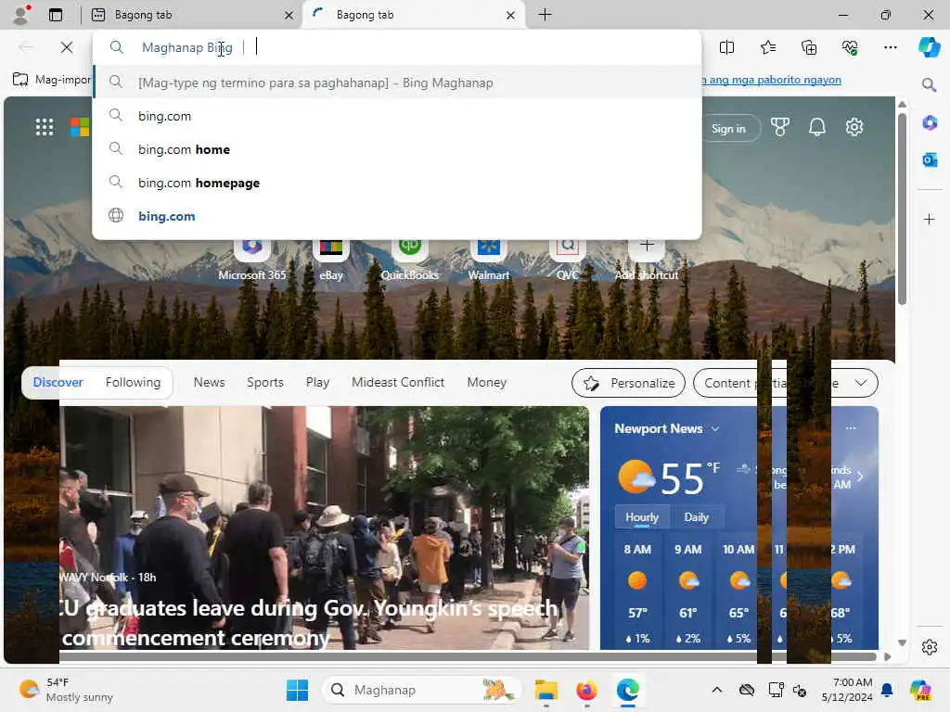Open the Copilot icon in toolbar
Viewport: 950px width, 712px height.
tap(929, 47)
